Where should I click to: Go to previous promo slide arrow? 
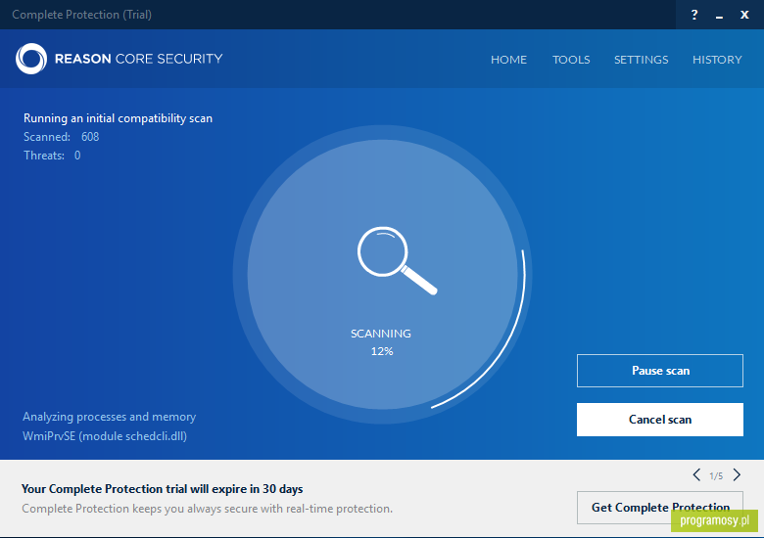pos(696,474)
